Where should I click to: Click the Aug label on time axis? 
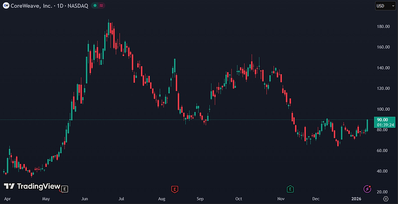click(x=162, y=199)
